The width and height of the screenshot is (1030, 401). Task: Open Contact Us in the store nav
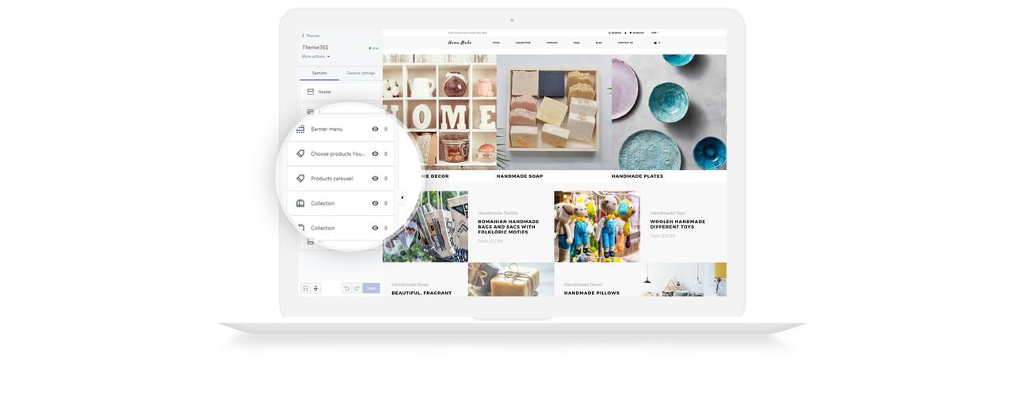pos(625,43)
